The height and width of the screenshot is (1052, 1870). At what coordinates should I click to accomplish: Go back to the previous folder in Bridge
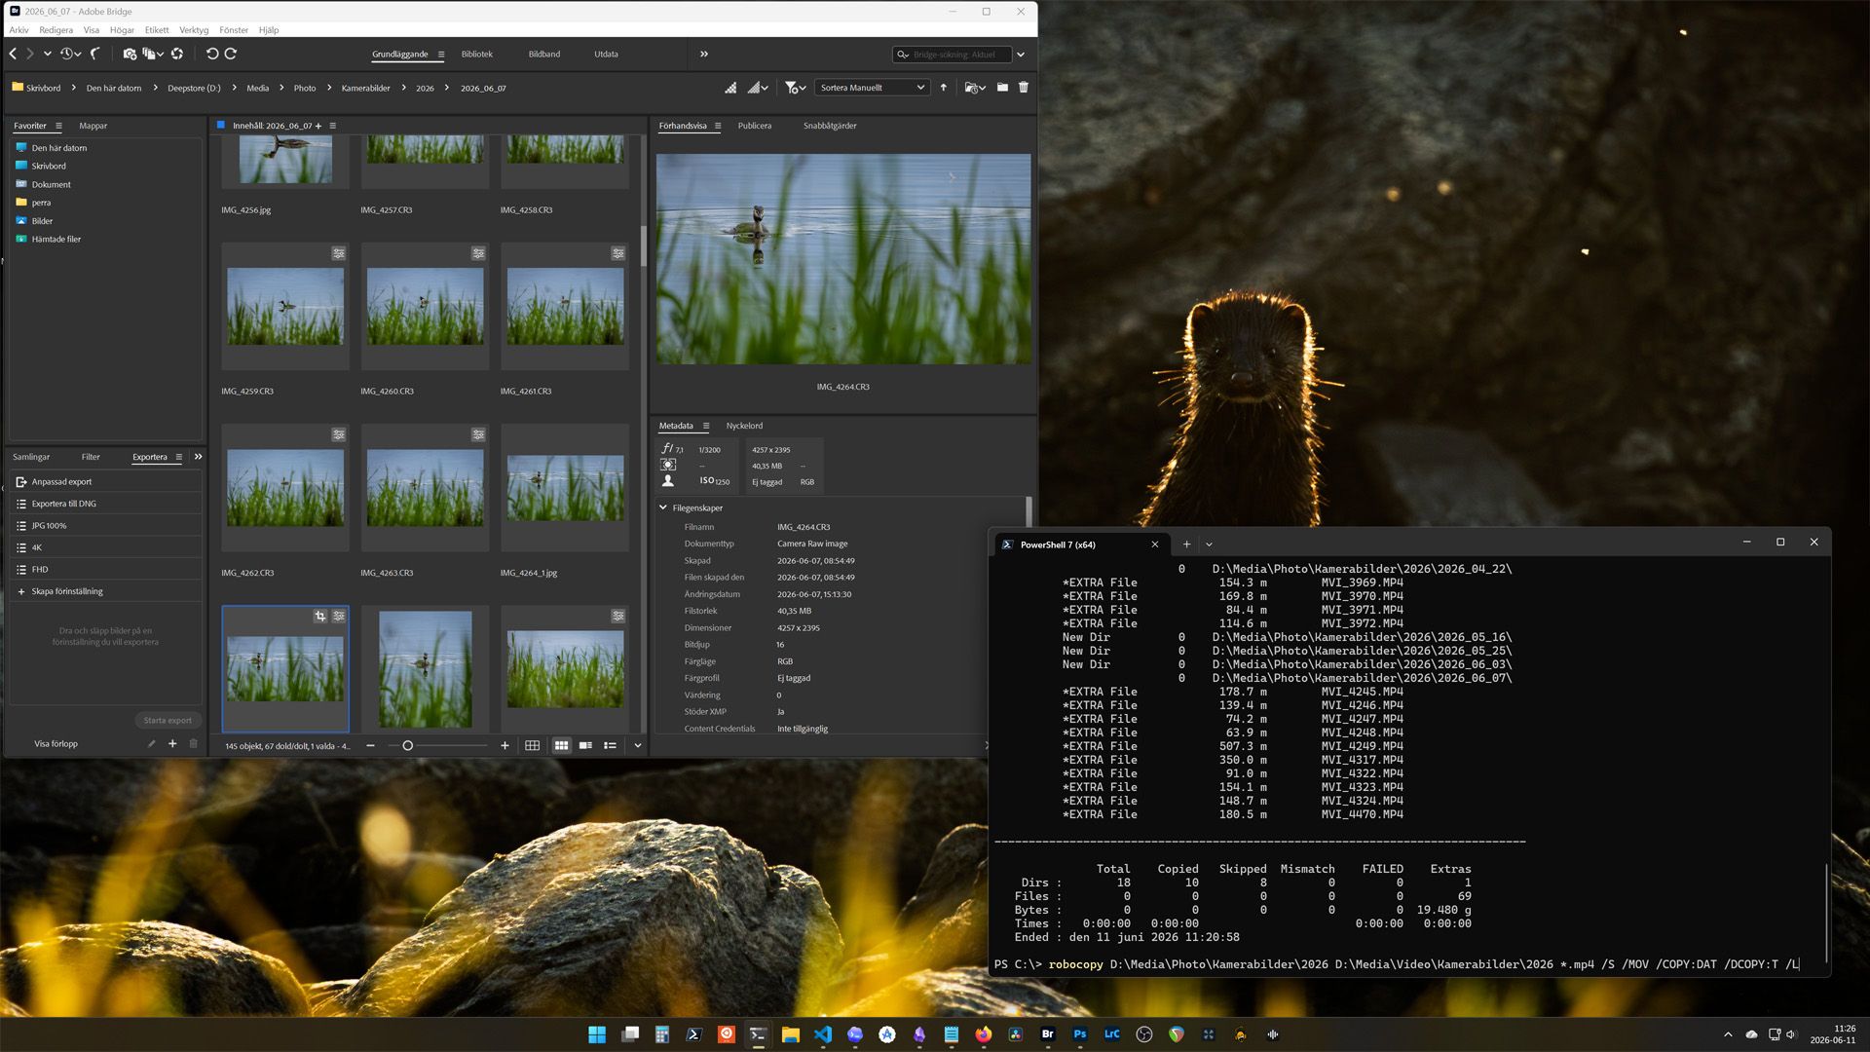click(x=13, y=55)
